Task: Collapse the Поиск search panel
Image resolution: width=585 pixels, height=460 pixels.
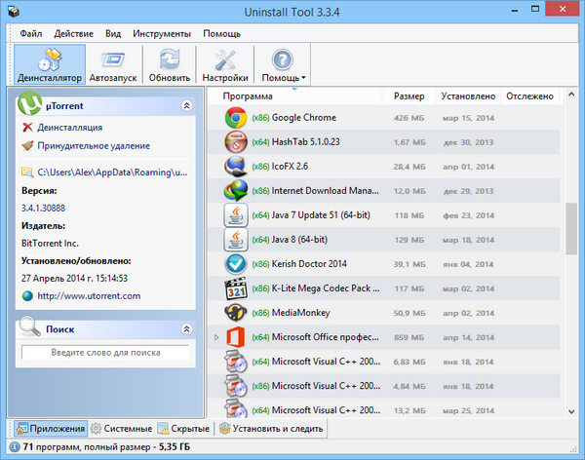Action: point(186,329)
